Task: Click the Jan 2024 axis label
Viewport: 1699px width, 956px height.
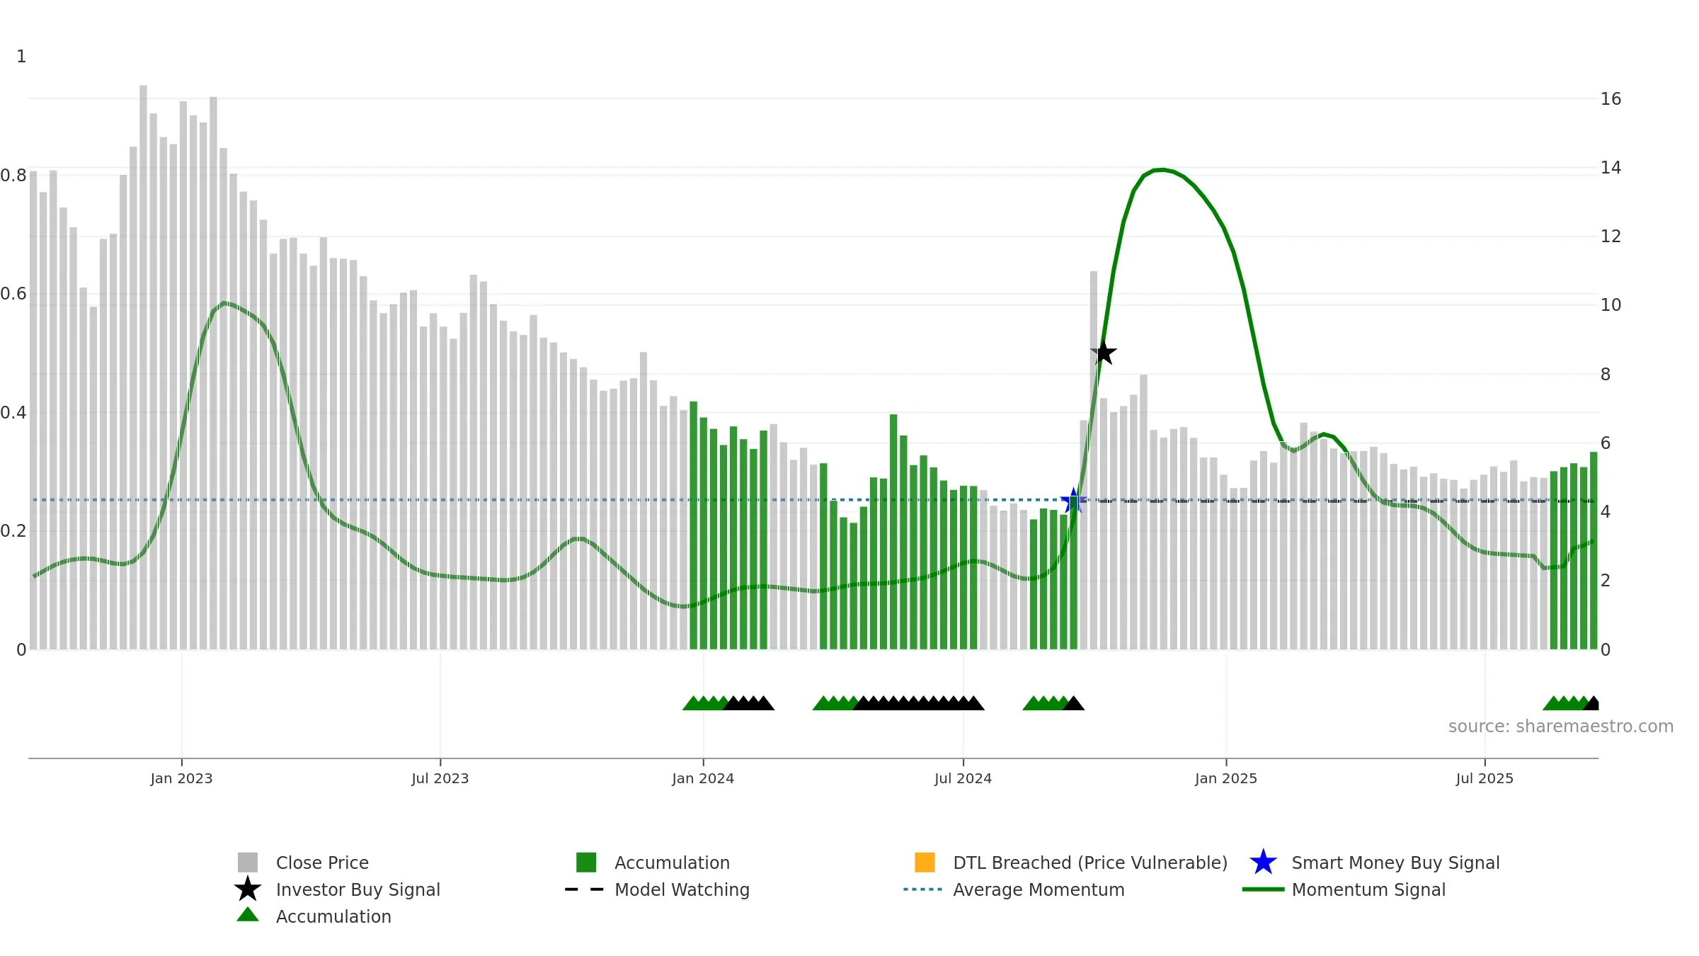Action: click(x=703, y=778)
